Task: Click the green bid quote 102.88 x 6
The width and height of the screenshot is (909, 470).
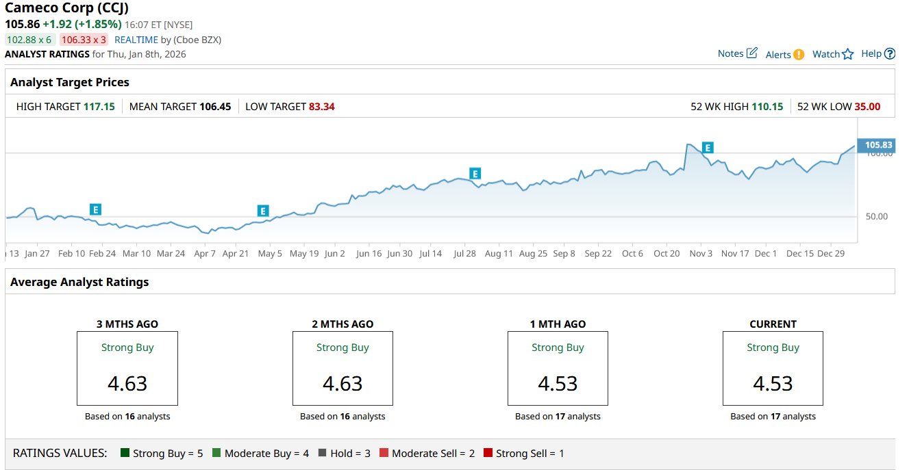Action: point(29,40)
